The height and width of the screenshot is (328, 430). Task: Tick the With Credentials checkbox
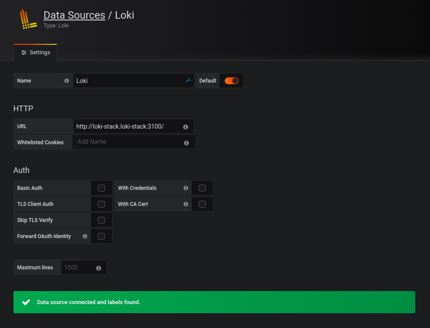tap(202, 188)
